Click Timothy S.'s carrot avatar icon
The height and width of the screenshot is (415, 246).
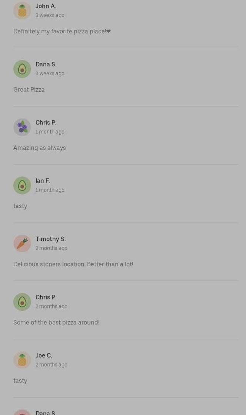[22, 244]
